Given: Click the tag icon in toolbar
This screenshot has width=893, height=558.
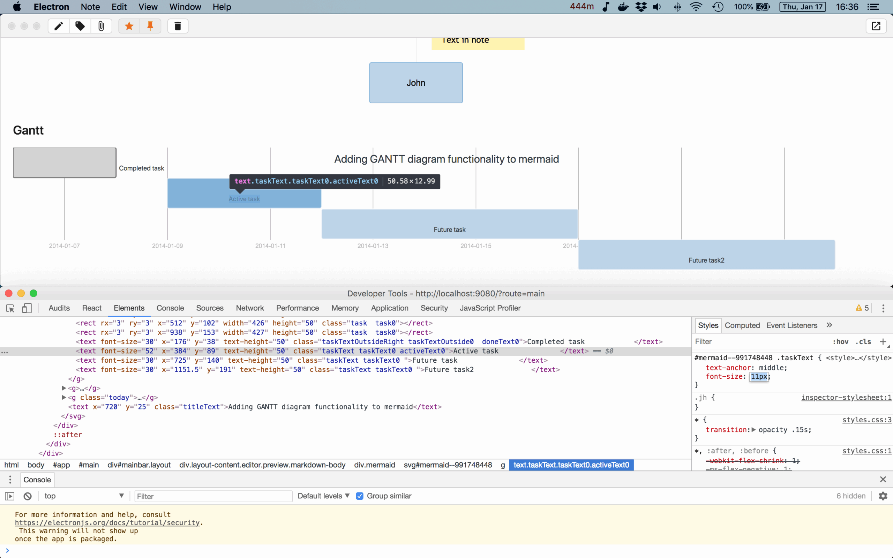Looking at the screenshot, I should (x=80, y=26).
